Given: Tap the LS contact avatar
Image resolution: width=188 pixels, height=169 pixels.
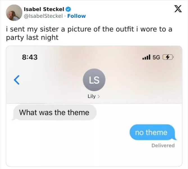Looking at the screenshot, I should (x=94, y=80).
